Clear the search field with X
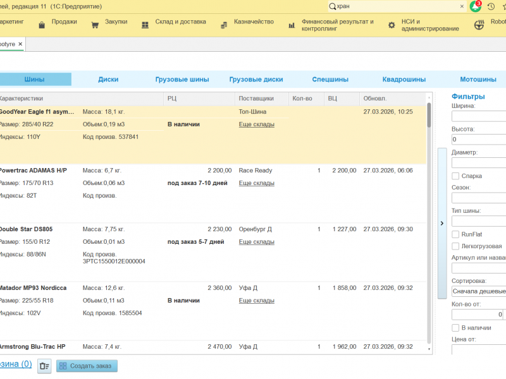This screenshot has height=379, width=506. (462, 6)
